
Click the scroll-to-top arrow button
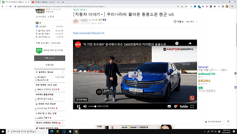click(228, 122)
